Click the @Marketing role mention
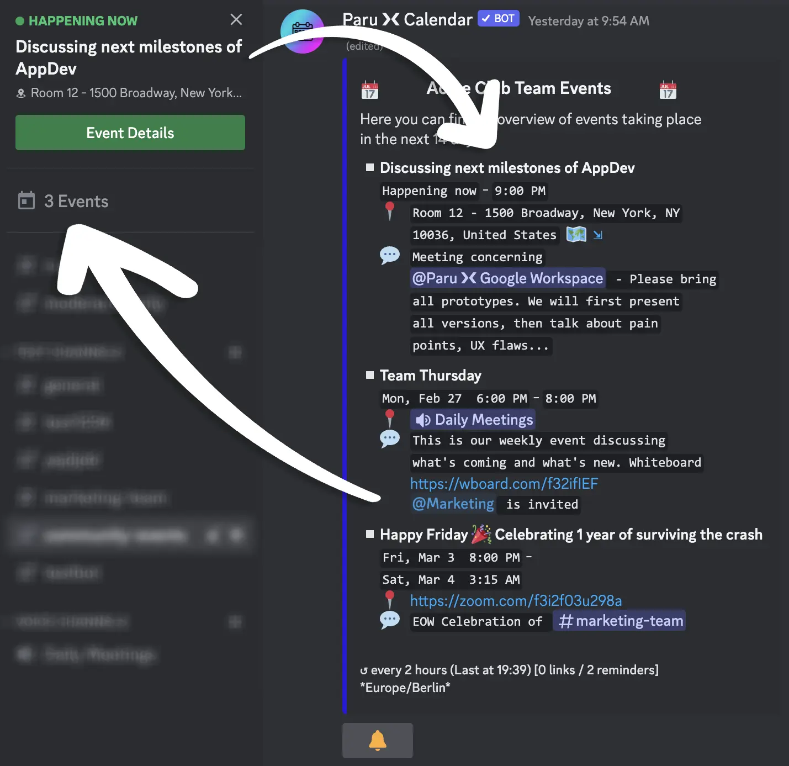789x766 pixels. (453, 504)
